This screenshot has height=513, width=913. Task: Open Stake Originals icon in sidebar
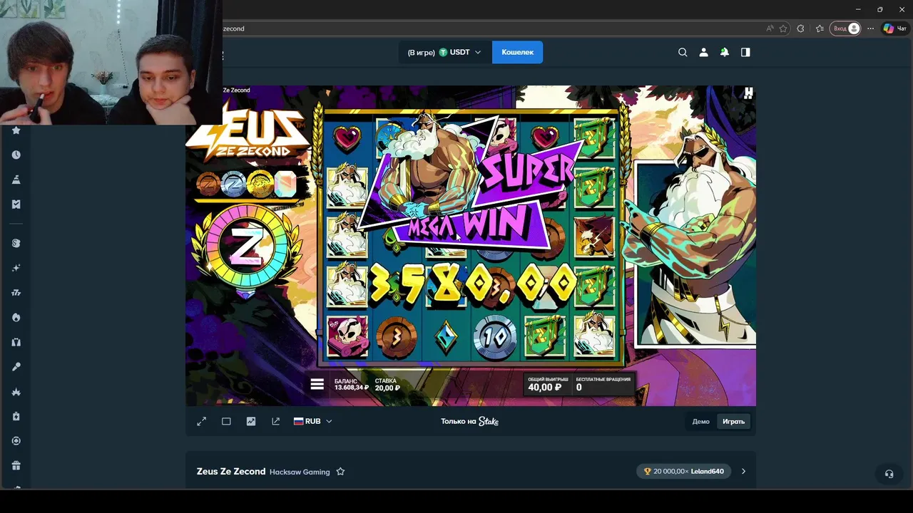16,243
